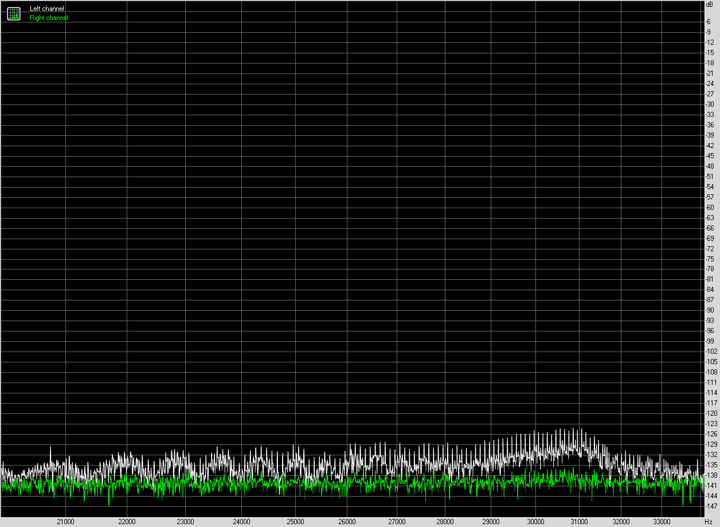Screen dimensions: 720x527
Task: Click the 22000 frequency axis label
Action: pos(127,521)
